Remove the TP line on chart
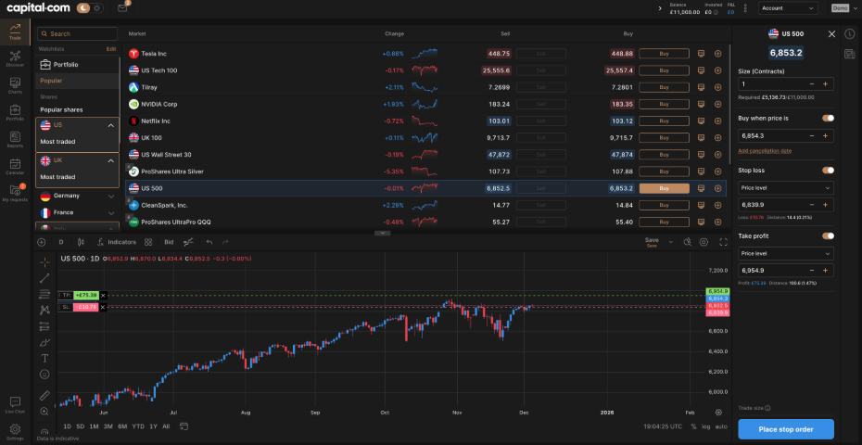Screen dimensions: 862x445 pyautogui.click(x=103, y=296)
